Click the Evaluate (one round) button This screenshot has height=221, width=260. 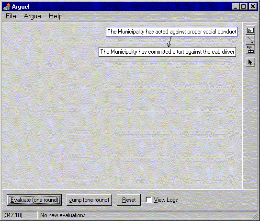tap(34, 200)
